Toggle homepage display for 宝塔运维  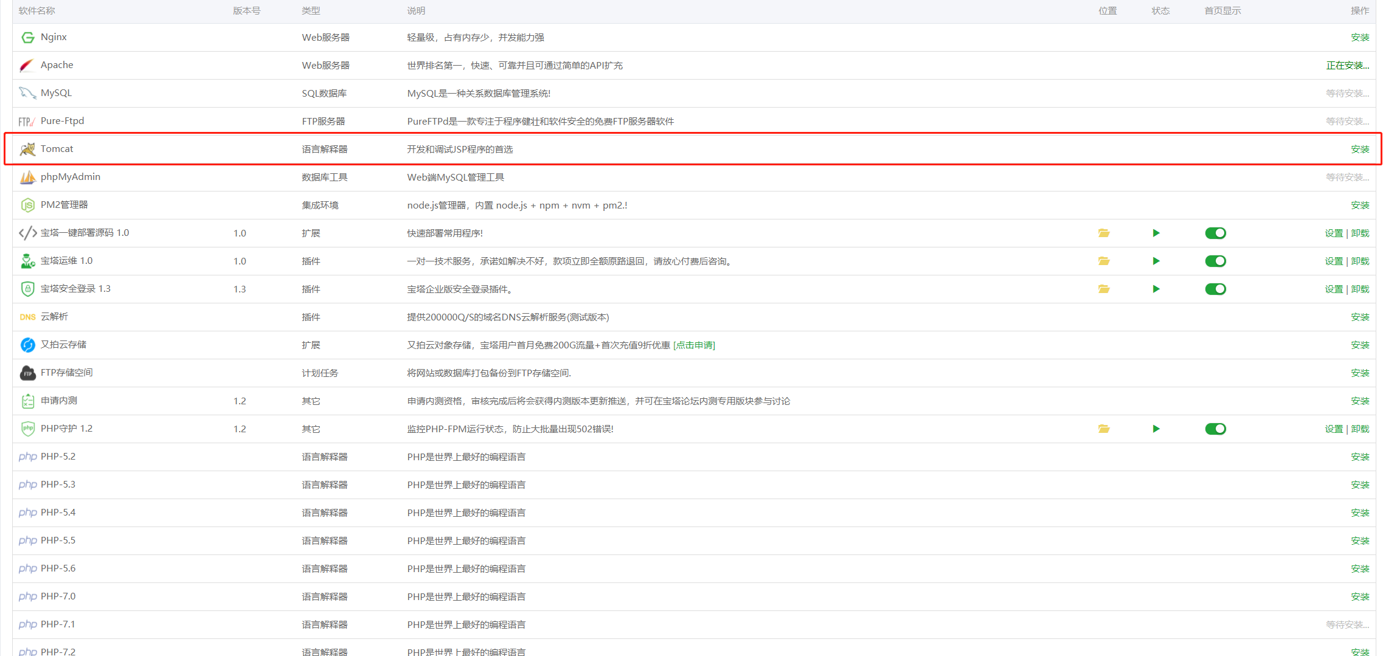tap(1215, 261)
